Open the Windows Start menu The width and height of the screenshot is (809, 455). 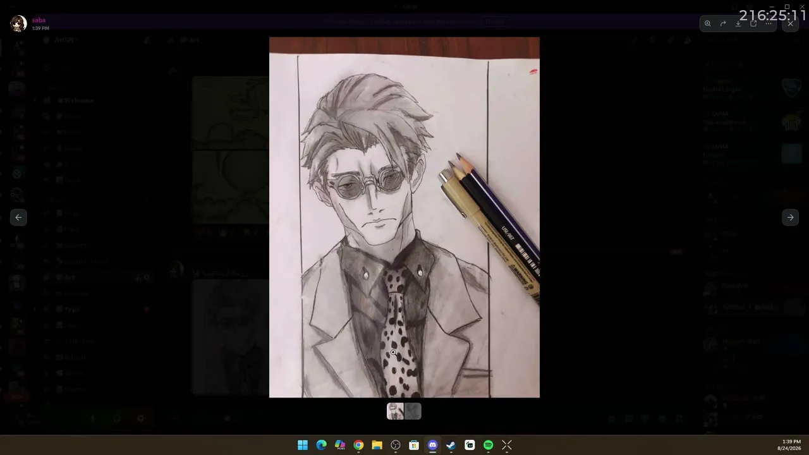(303, 446)
